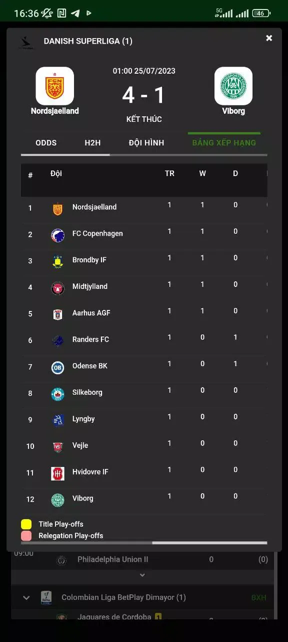
Task: Expand the chevron below Philadelphia Union II
Action: 142,575
